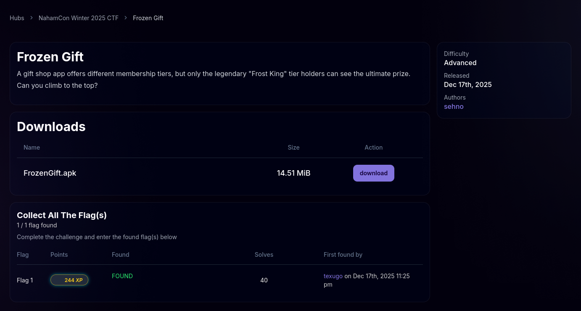Click the Size column header
Screen dimensions: 581x311
[293, 148]
